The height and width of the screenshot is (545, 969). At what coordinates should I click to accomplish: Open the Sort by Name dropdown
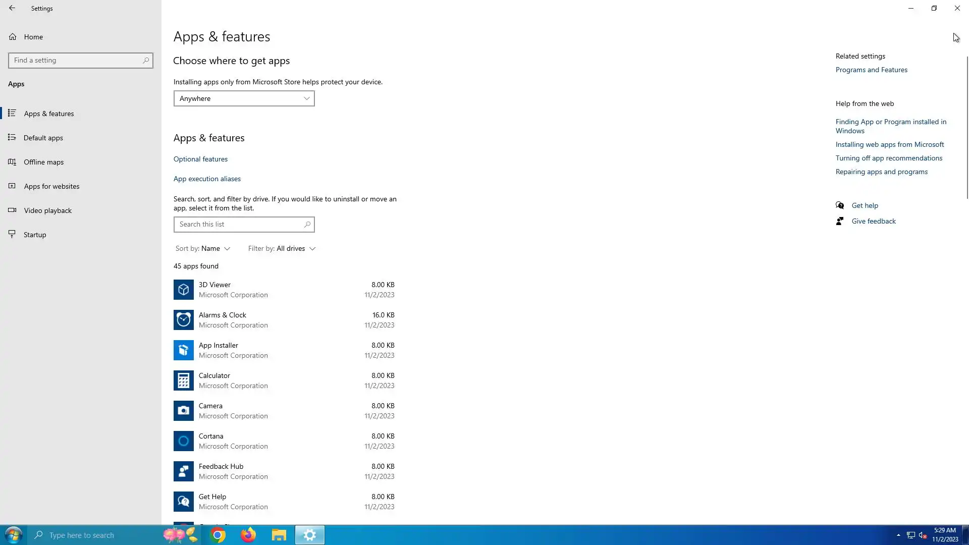(203, 248)
